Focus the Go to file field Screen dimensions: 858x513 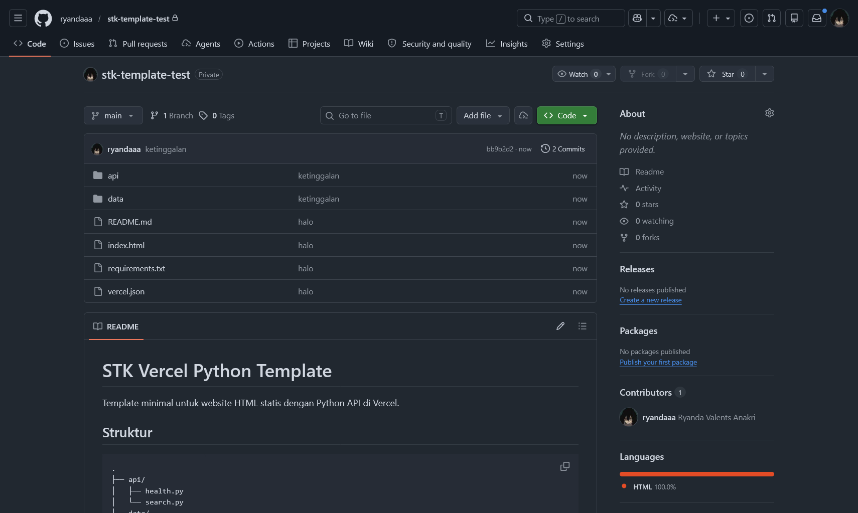point(386,115)
